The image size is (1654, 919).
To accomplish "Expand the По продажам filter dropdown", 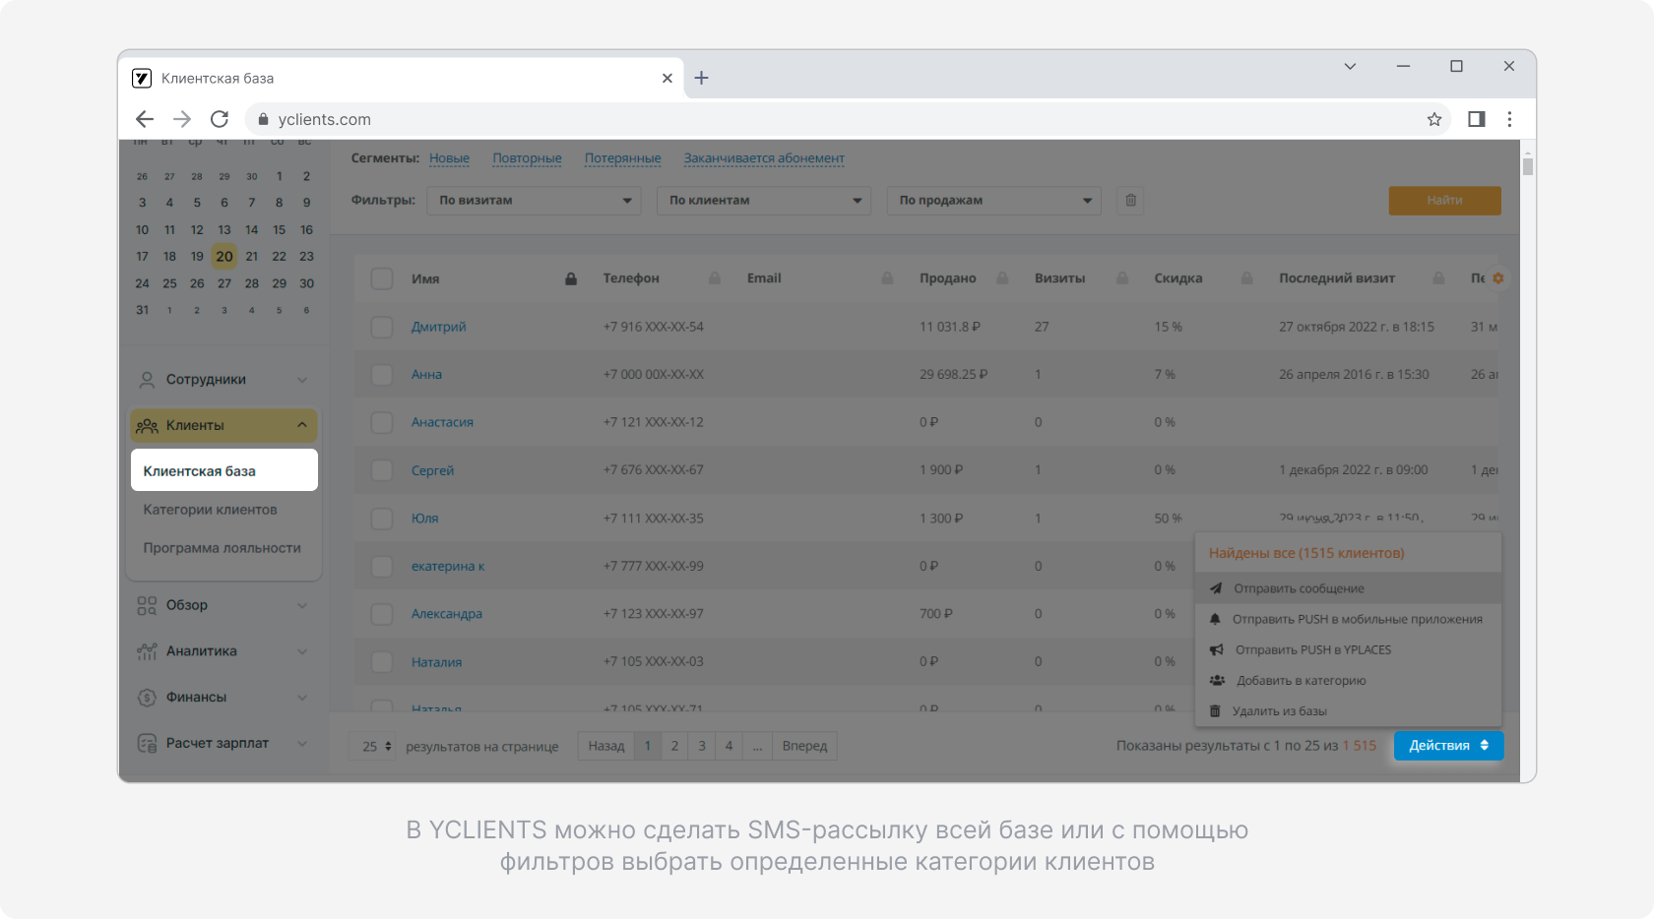I will click(x=993, y=201).
